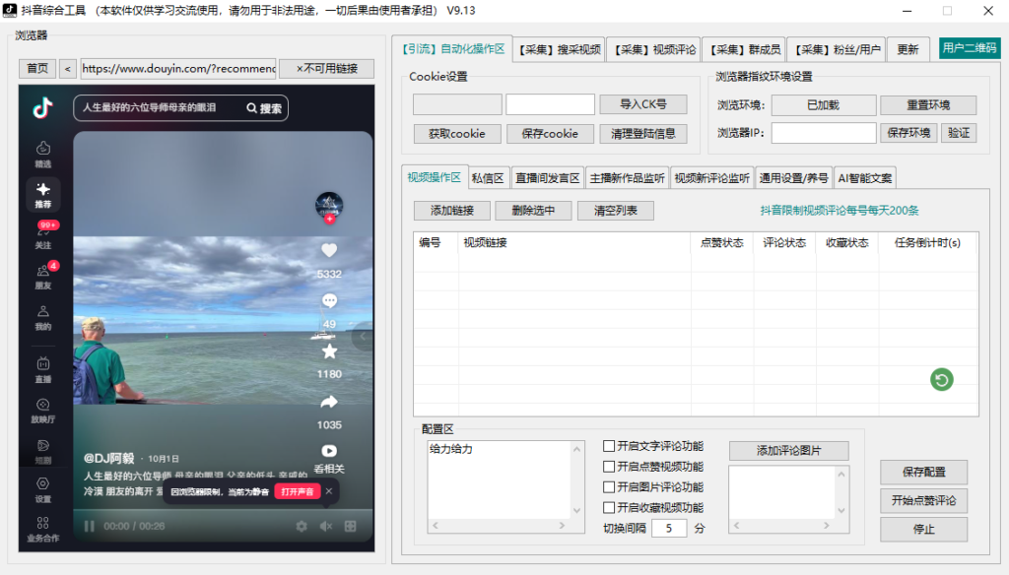
Task: Switch to 【采集】视频评论 tab
Action: coord(654,49)
